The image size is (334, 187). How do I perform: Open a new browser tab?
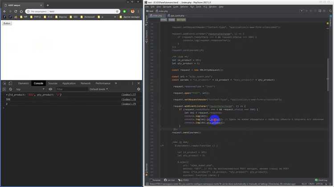coord(48,4)
